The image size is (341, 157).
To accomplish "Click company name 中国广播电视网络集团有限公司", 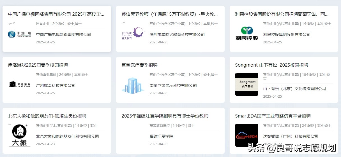I will click(64, 34).
